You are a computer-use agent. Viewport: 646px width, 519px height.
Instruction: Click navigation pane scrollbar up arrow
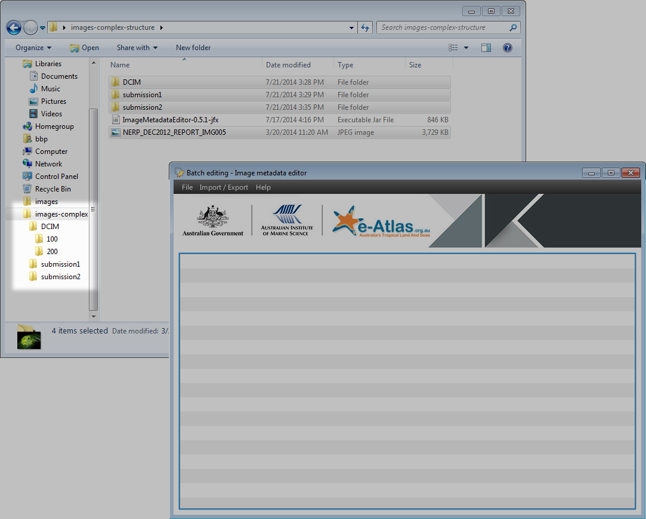94,63
